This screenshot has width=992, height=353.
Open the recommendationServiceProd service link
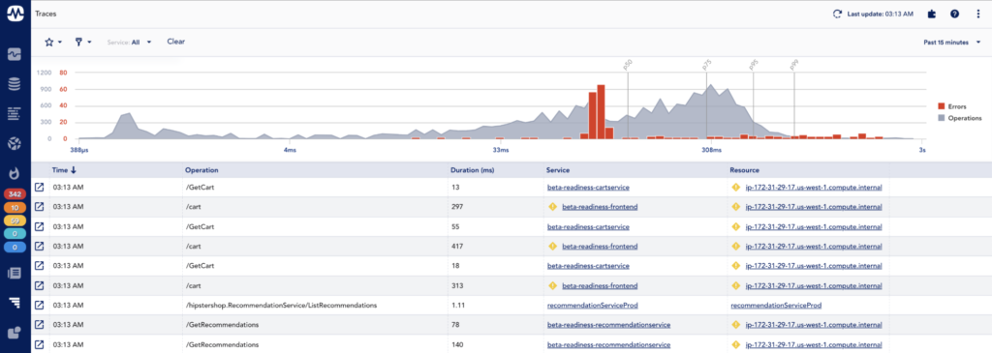click(592, 305)
